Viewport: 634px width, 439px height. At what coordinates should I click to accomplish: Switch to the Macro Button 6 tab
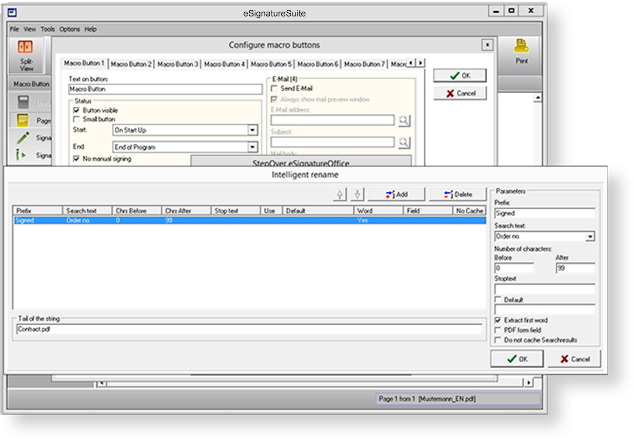pyautogui.click(x=317, y=64)
